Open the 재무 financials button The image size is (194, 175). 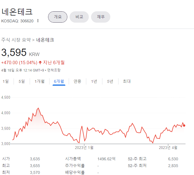(x=101, y=17)
